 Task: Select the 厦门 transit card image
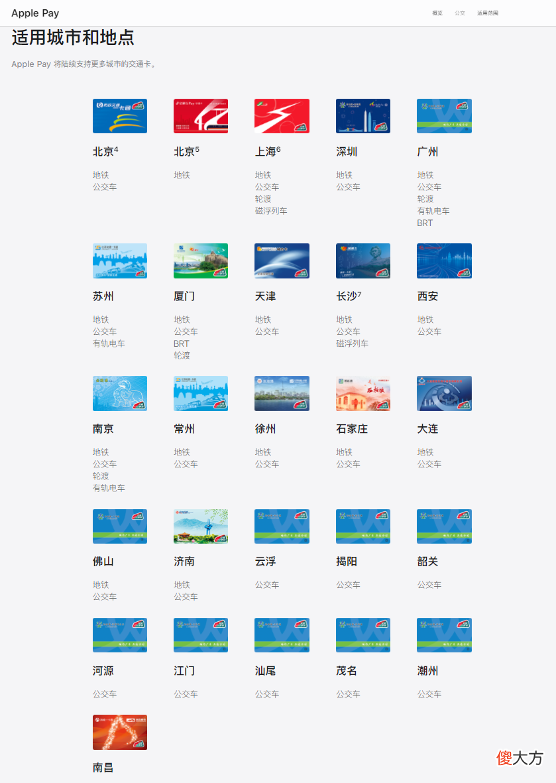pos(201,261)
